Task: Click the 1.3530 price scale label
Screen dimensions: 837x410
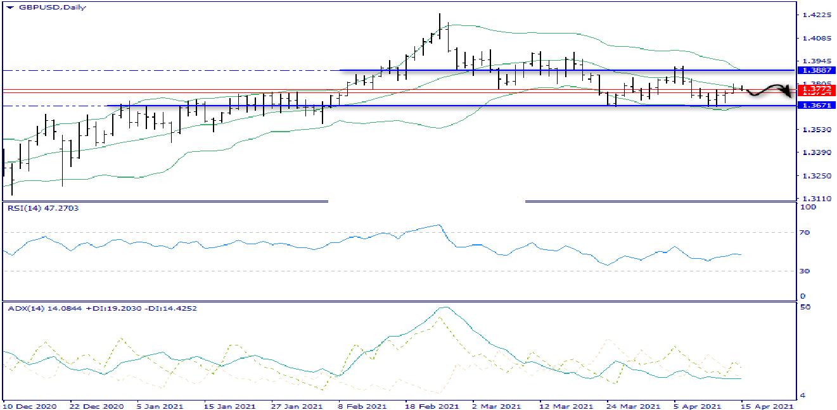Action: [x=813, y=130]
